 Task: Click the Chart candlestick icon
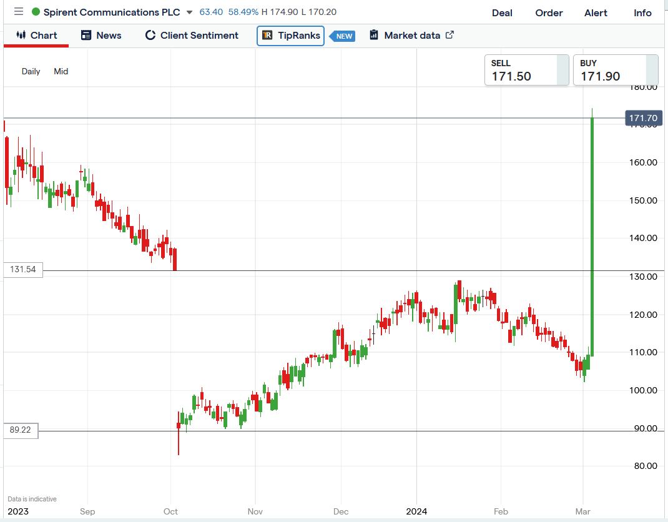pyautogui.click(x=21, y=35)
